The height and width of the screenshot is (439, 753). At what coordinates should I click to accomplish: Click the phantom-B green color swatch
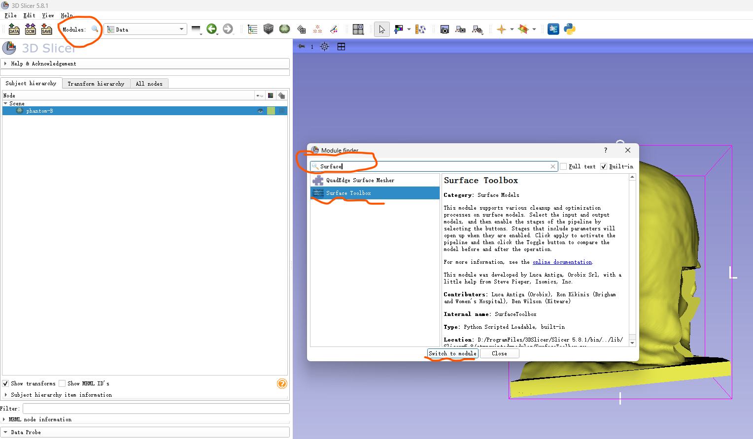pos(271,111)
